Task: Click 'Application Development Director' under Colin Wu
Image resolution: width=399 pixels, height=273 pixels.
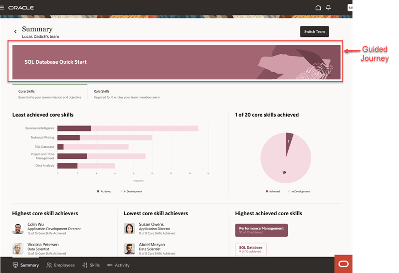Action: coord(54,229)
